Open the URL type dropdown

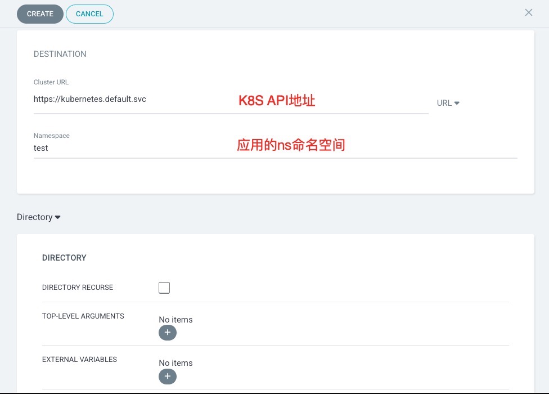(x=448, y=103)
